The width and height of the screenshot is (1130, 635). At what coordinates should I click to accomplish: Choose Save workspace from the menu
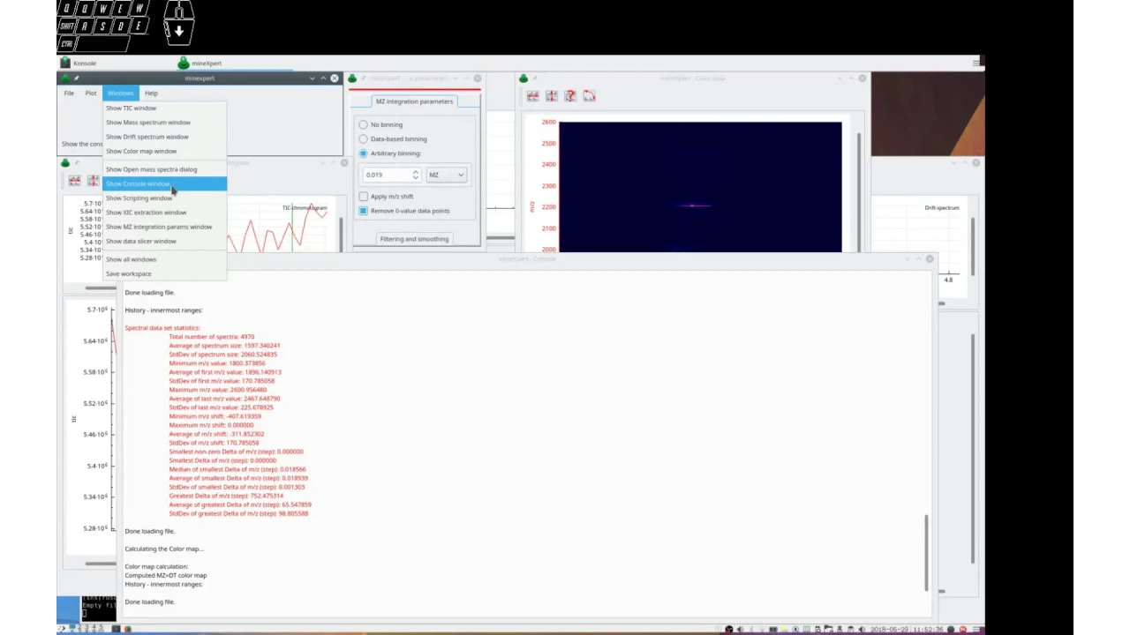pos(164,273)
